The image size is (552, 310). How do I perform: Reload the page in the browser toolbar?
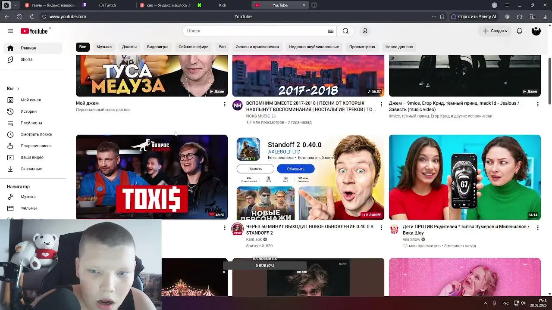[x=32, y=16]
